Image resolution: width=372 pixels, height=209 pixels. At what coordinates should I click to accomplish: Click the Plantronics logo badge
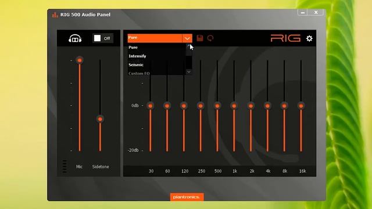pos(187,197)
